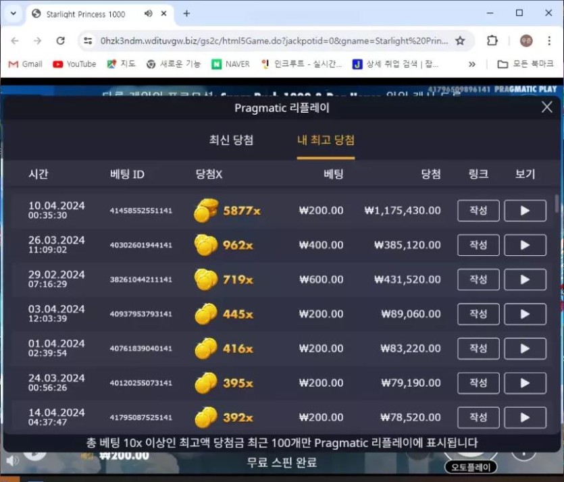Select 내 최고 당첨 tab
The height and width of the screenshot is (482, 564).
coord(326,140)
